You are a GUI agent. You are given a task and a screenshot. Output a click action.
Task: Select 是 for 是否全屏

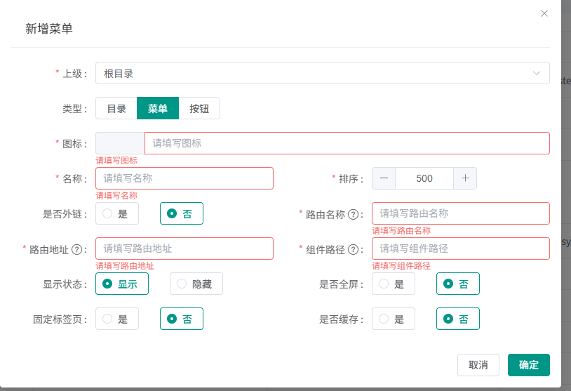393,284
